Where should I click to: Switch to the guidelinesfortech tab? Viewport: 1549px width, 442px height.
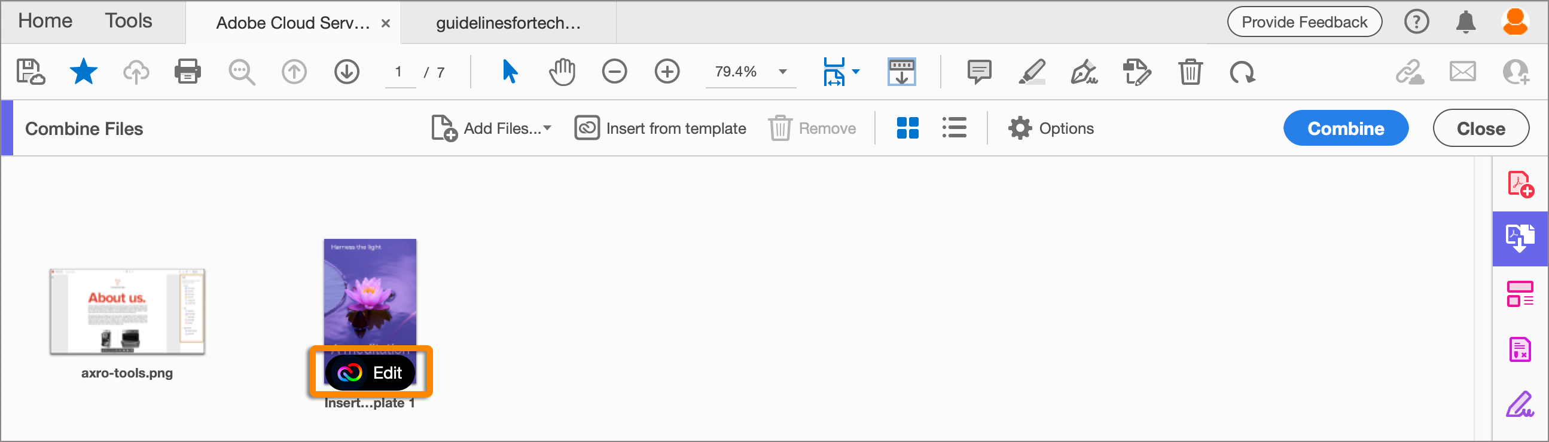pyautogui.click(x=508, y=23)
